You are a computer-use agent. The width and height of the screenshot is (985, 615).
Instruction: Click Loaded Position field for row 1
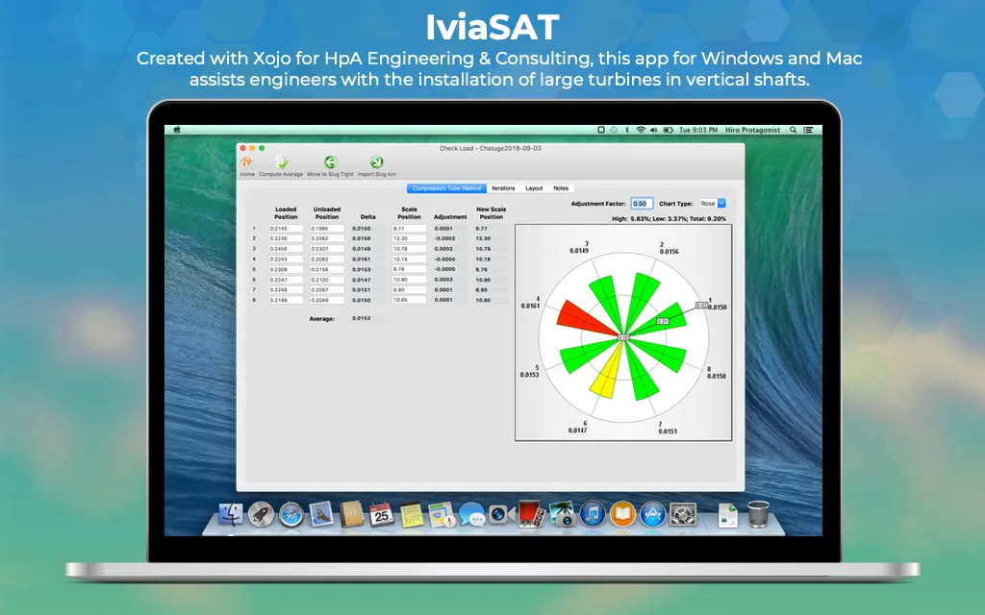click(286, 229)
